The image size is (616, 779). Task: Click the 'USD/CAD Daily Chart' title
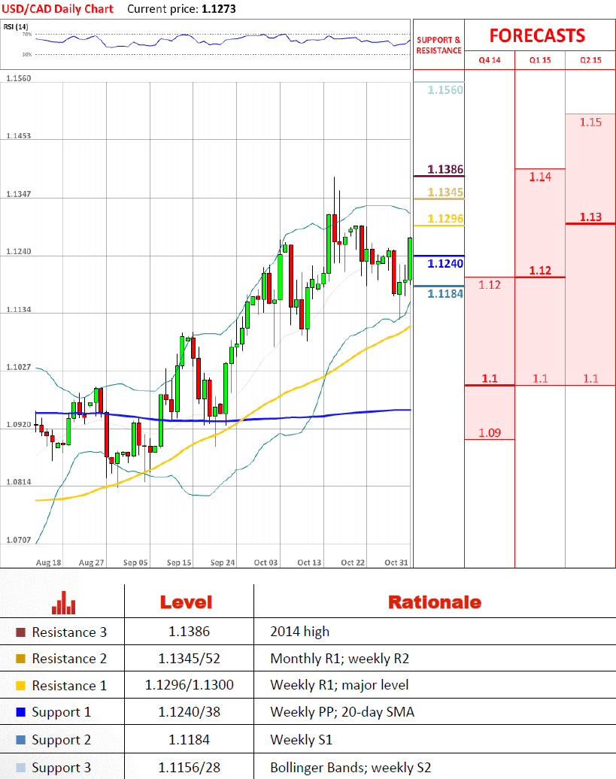point(58,9)
